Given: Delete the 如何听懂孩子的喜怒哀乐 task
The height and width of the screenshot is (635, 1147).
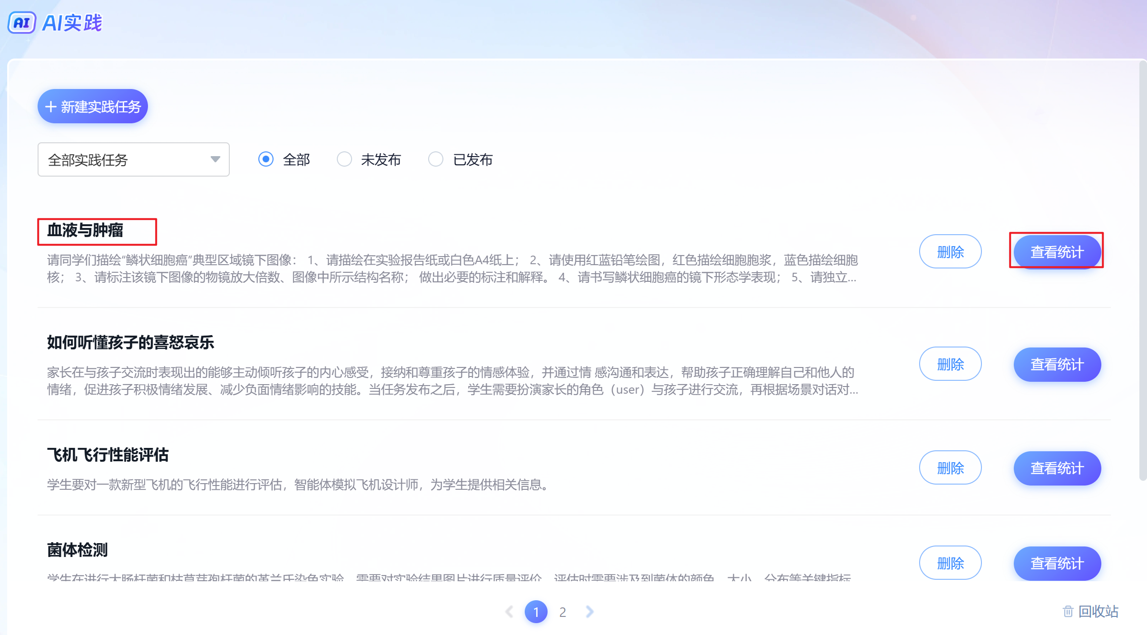Looking at the screenshot, I should coord(950,364).
